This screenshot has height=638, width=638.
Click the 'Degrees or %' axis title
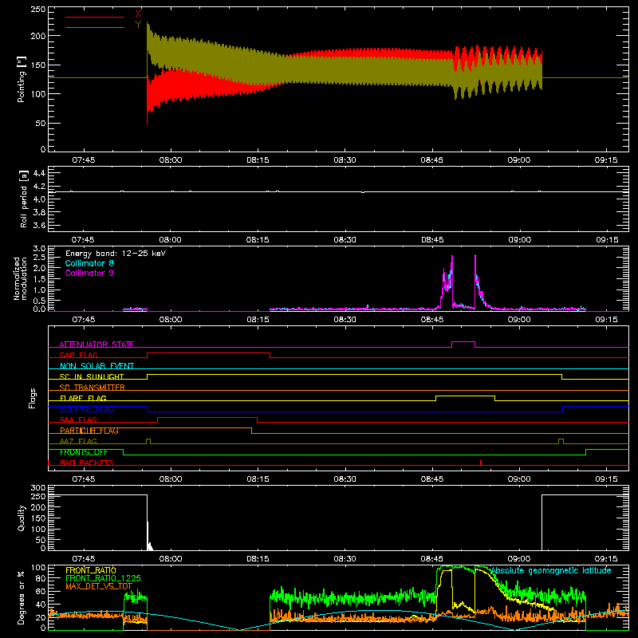click(22, 598)
